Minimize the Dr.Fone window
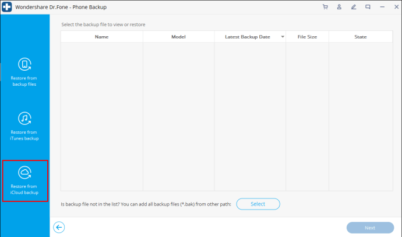This screenshot has width=402, height=237. 382,7
